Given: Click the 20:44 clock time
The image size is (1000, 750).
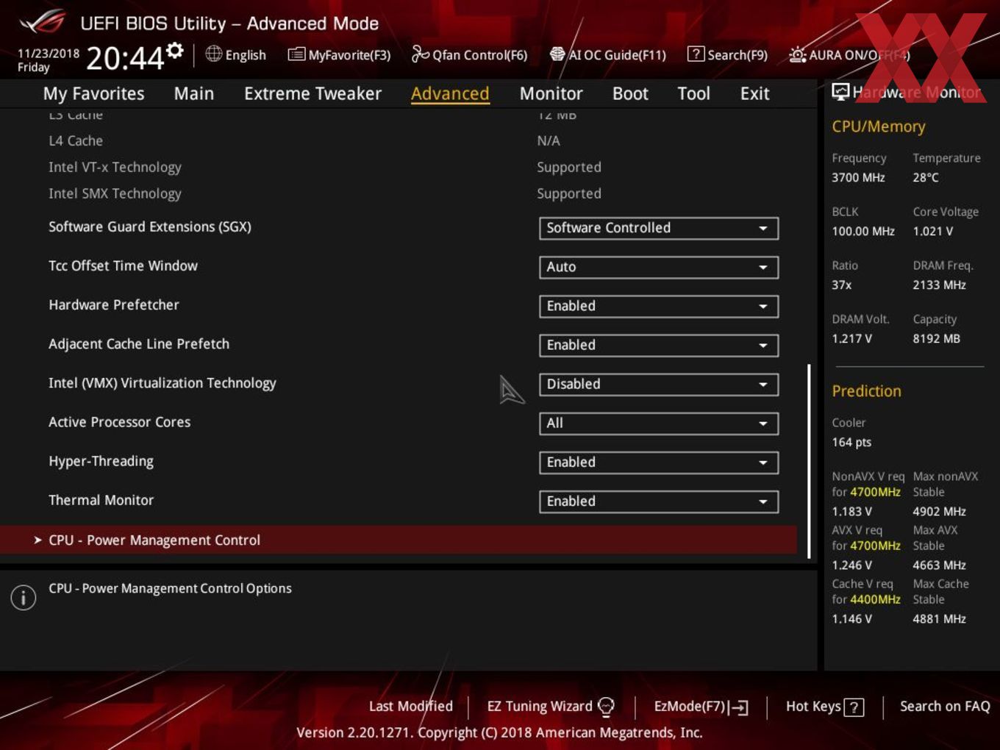Looking at the screenshot, I should (x=124, y=58).
